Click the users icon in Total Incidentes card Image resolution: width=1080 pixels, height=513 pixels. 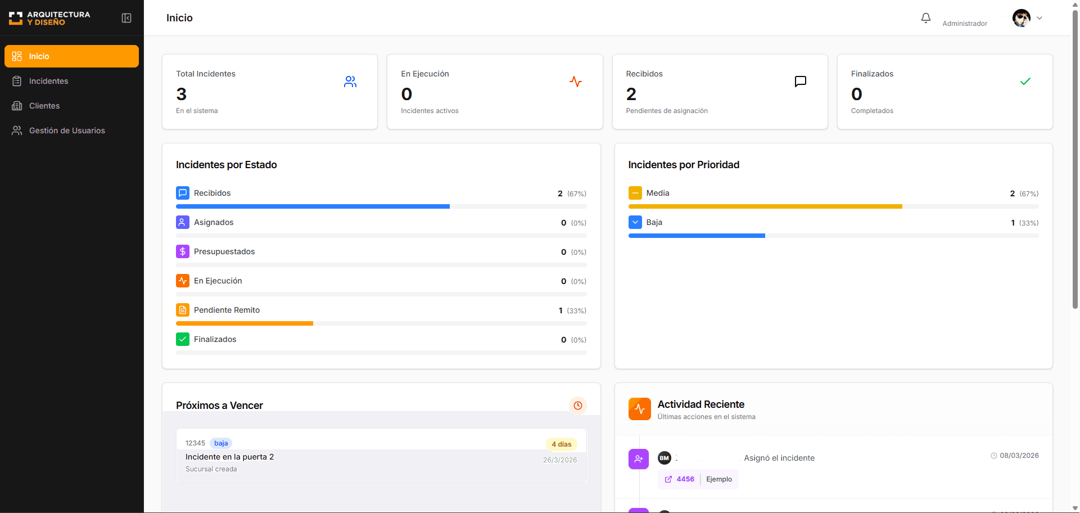350,82
